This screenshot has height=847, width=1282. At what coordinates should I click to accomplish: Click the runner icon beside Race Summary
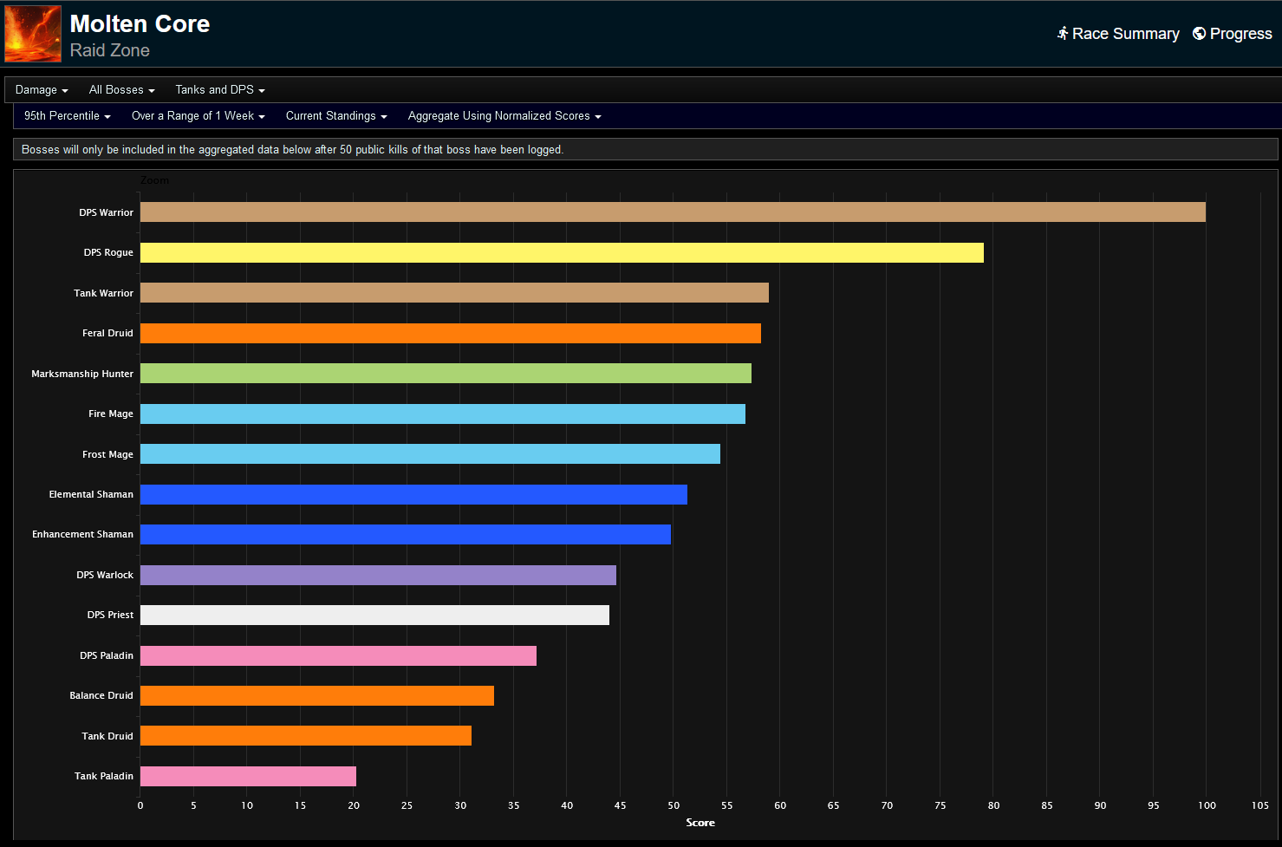pos(1063,34)
